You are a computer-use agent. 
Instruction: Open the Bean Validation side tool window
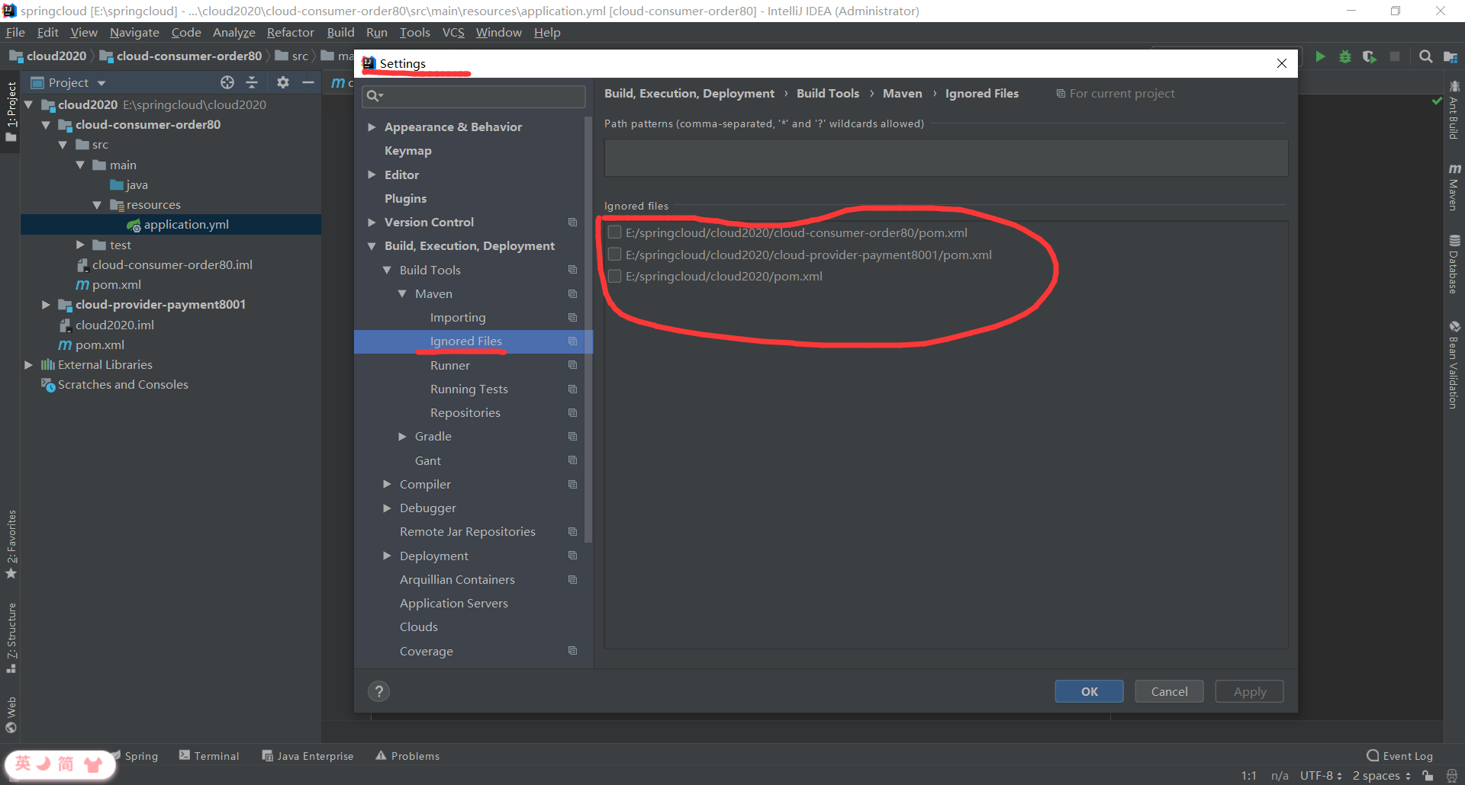pyautogui.click(x=1454, y=364)
